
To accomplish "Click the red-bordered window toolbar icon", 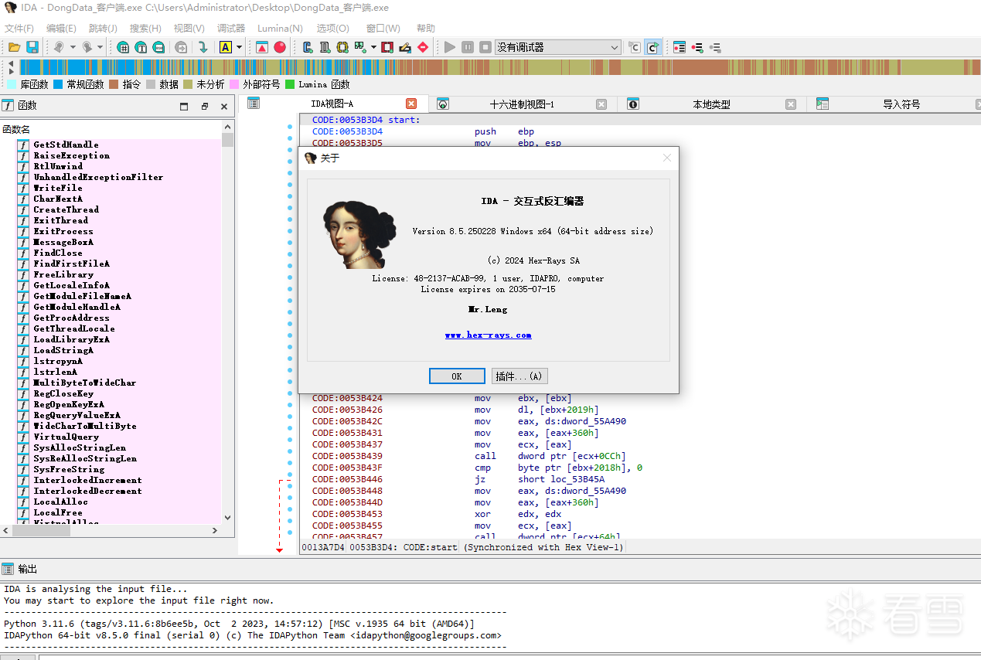I will click(387, 47).
